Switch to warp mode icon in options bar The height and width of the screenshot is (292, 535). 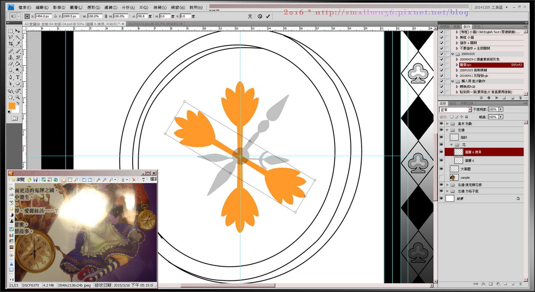(250, 16)
